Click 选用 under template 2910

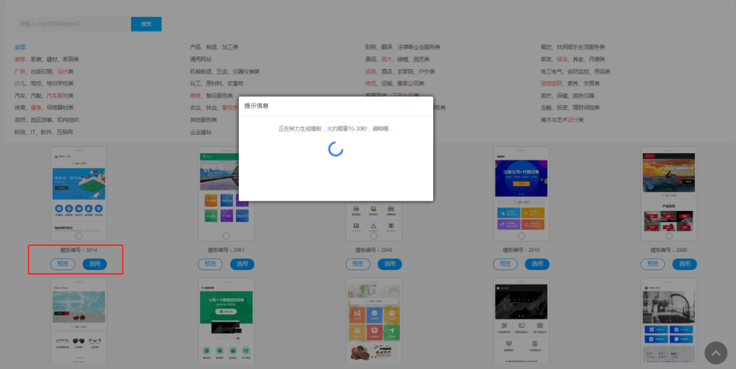pyautogui.click(x=537, y=264)
